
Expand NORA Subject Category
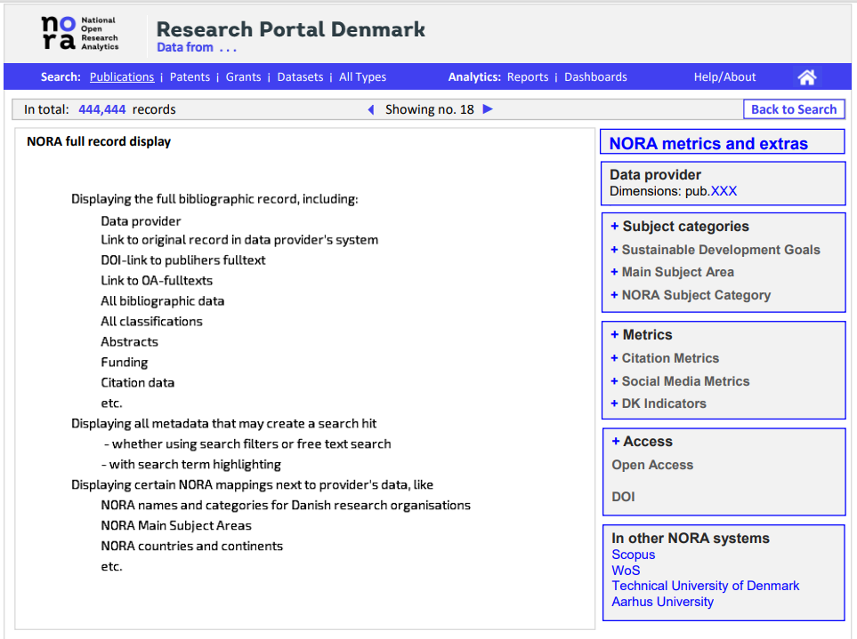615,296
